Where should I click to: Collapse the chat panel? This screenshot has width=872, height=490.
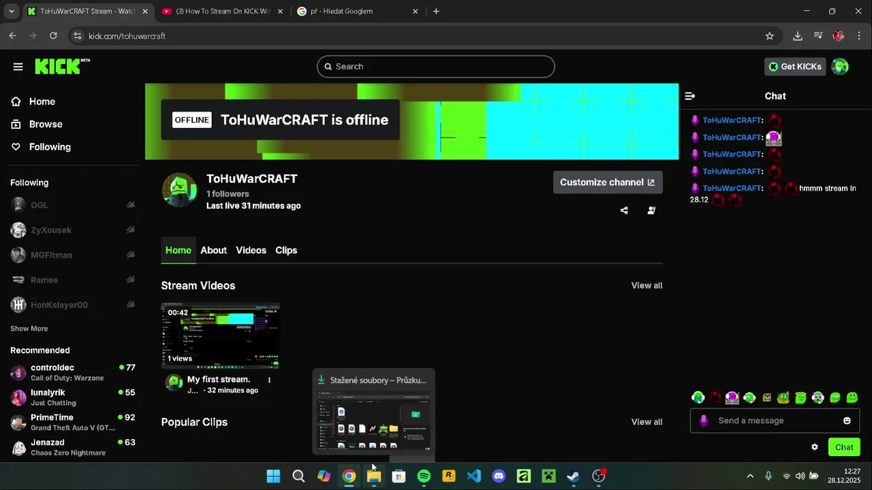coord(690,96)
